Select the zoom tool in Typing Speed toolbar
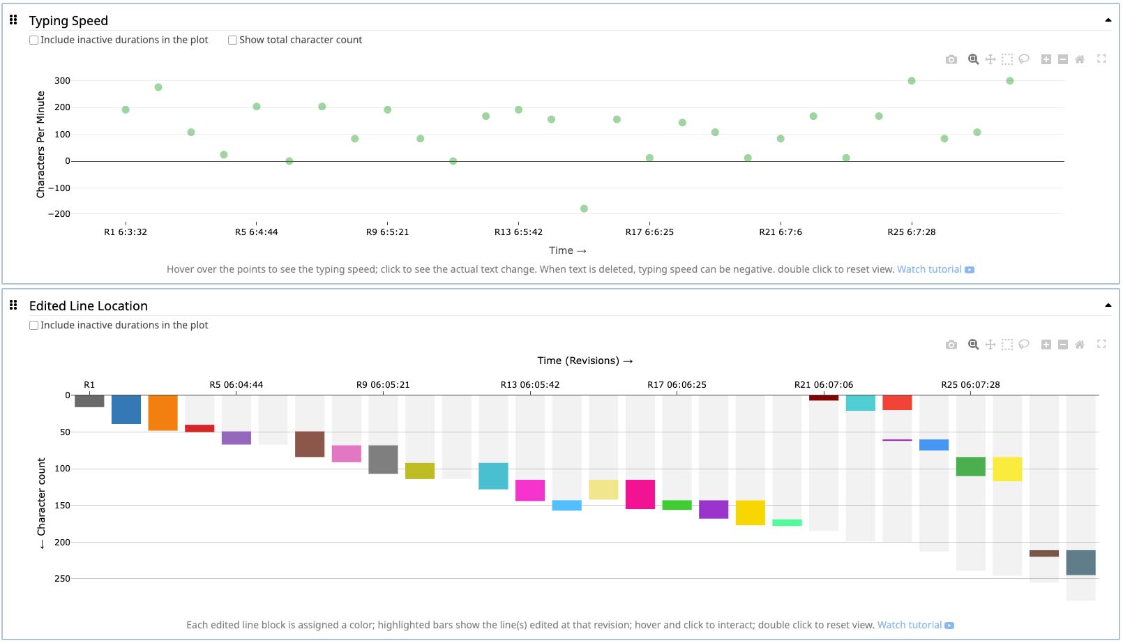This screenshot has width=1123, height=643. coord(973,59)
